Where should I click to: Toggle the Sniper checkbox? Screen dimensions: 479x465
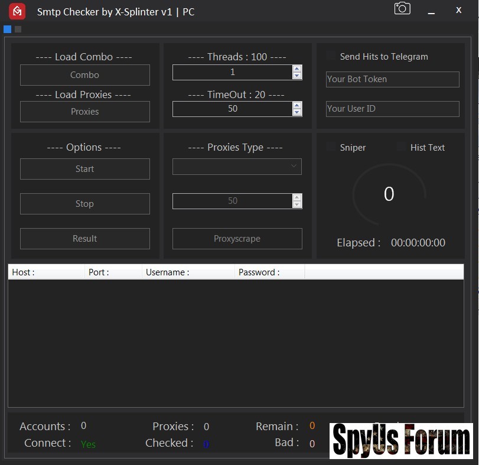(x=331, y=147)
